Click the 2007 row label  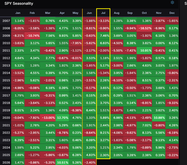point(6,21)
